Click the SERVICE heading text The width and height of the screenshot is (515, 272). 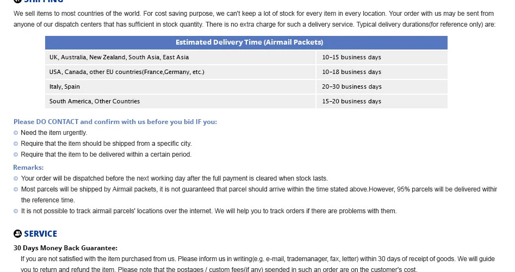[x=40, y=233]
